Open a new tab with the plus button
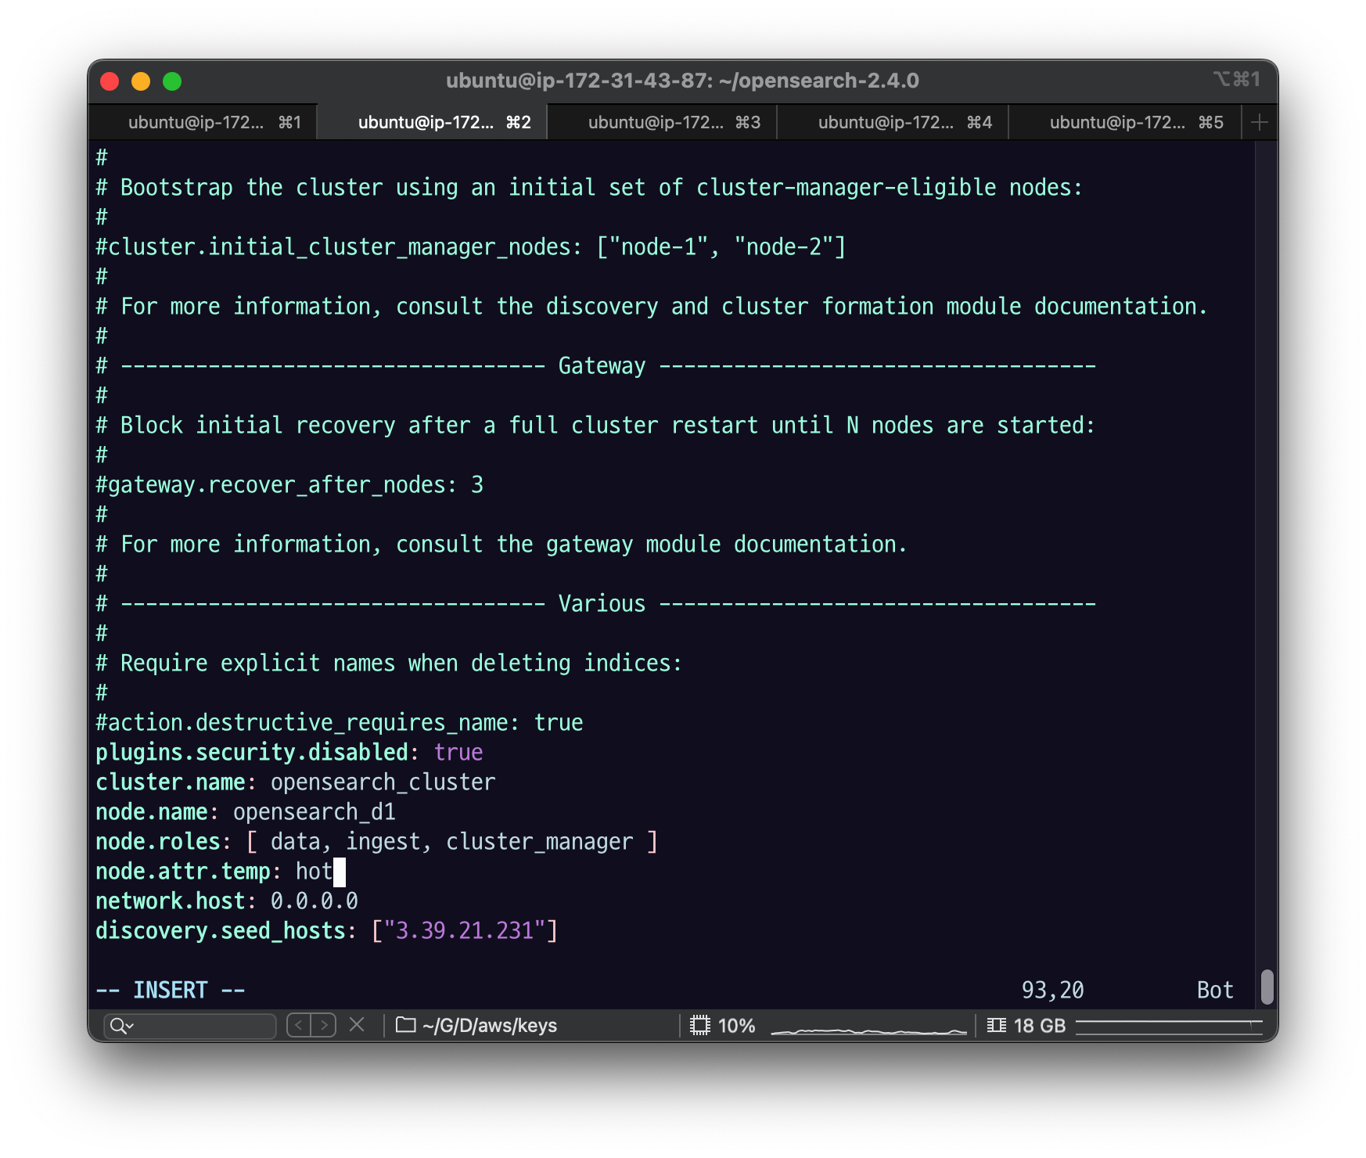Image resolution: width=1366 pixels, height=1158 pixels. (1260, 122)
